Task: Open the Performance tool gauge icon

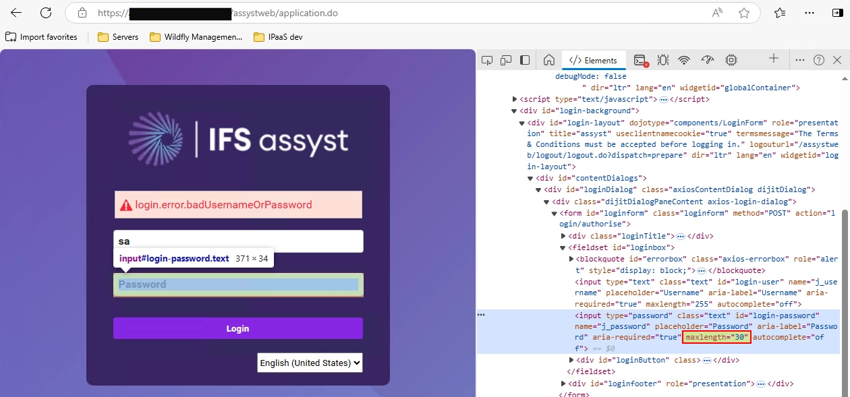Action: point(708,60)
